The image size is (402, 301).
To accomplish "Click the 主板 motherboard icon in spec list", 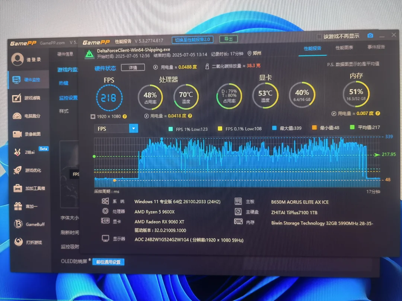I will pyautogui.click(x=238, y=201).
